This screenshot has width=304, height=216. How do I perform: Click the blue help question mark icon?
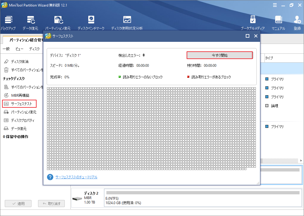pyautogui.click(x=50, y=177)
